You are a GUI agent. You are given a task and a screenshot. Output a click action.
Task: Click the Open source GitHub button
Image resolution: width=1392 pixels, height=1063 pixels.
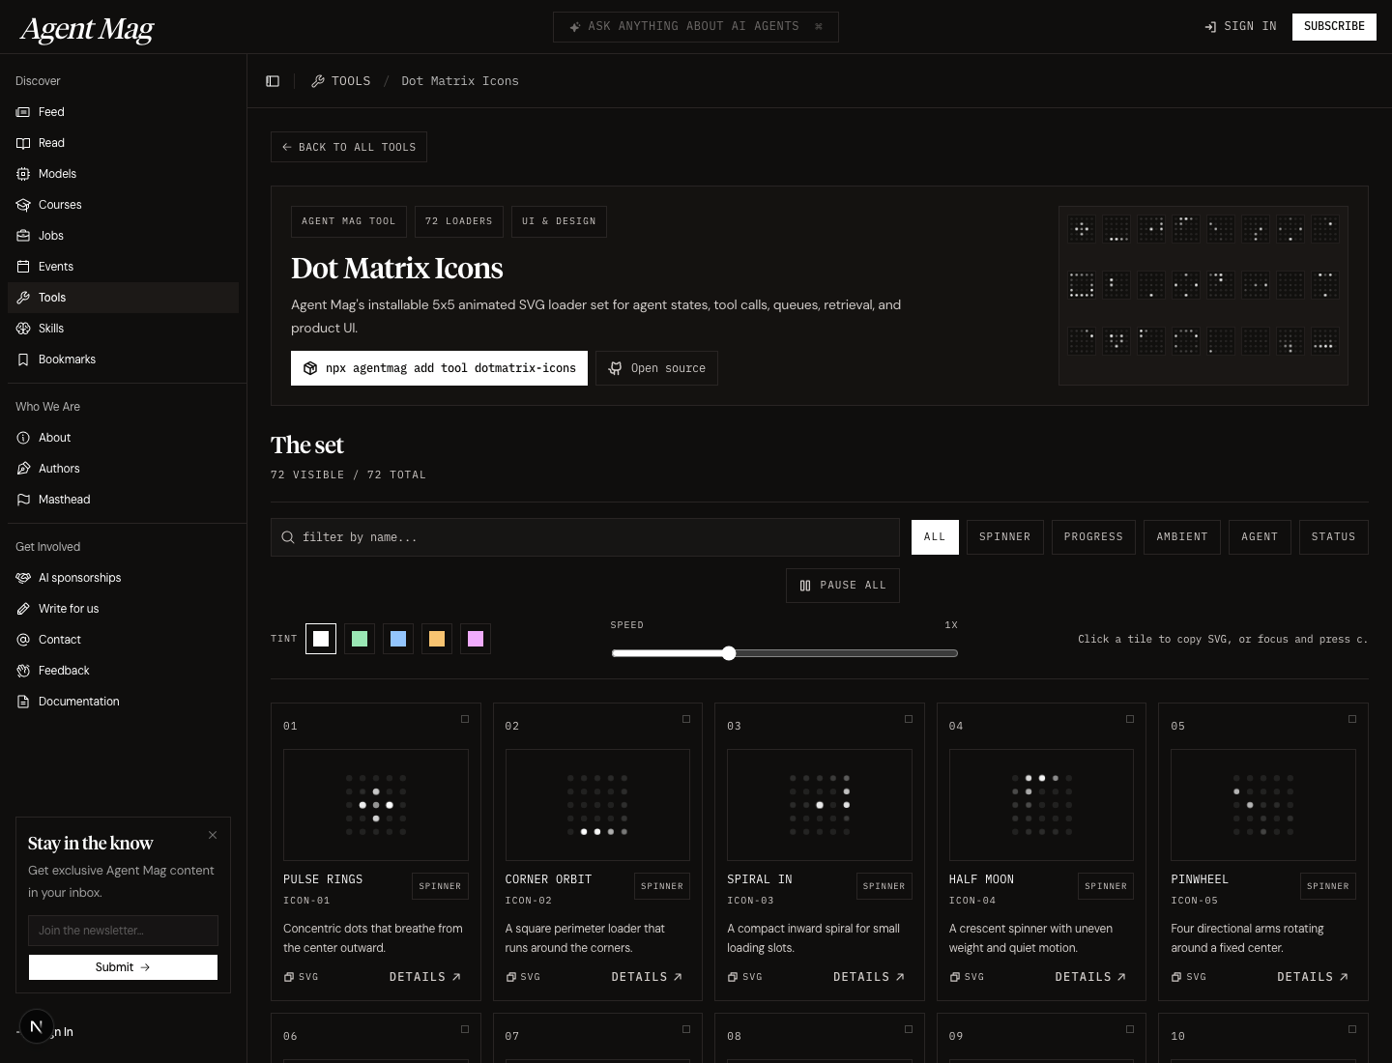[x=656, y=368]
